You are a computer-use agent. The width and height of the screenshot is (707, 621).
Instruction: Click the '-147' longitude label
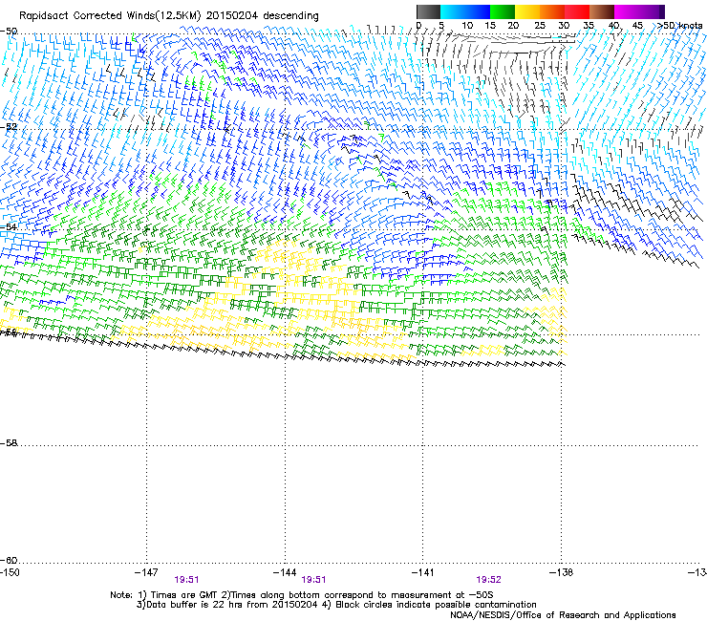[x=146, y=572]
